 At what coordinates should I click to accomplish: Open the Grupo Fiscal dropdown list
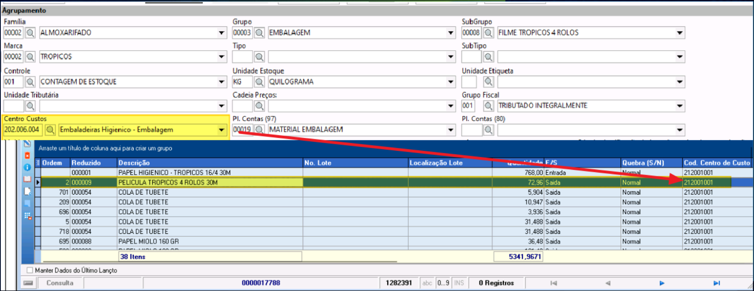[x=679, y=106]
